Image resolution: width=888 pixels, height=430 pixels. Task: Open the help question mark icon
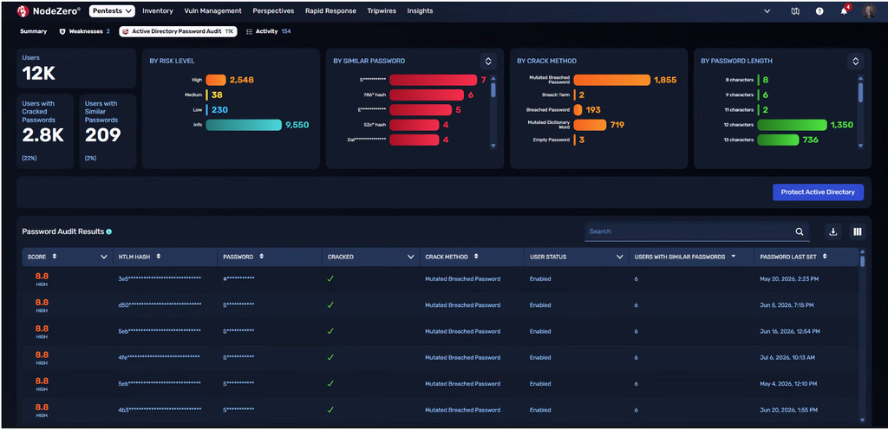(x=819, y=10)
